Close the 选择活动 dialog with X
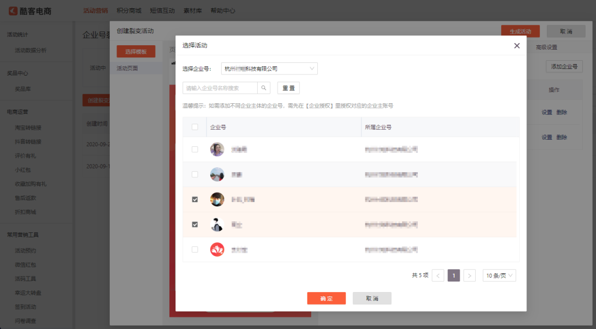596x329 pixels. (517, 46)
